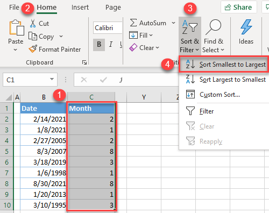The height and width of the screenshot is (213, 269).
Task: Toggle Bold formatting
Action: click(x=99, y=45)
